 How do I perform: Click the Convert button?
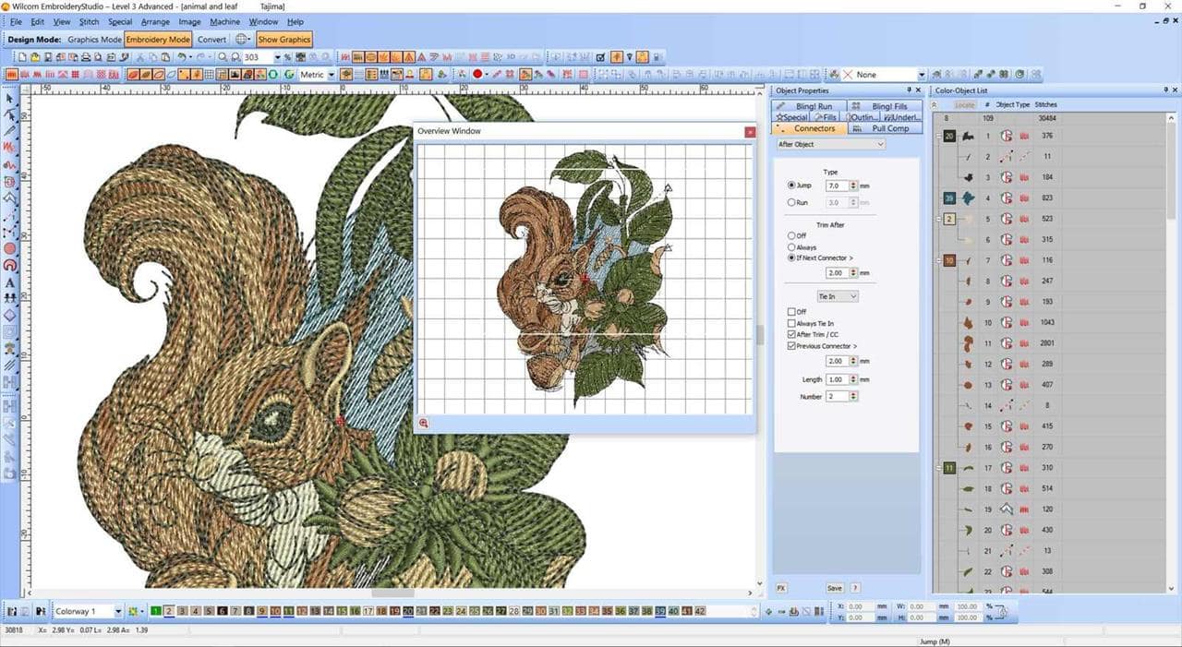[211, 40]
